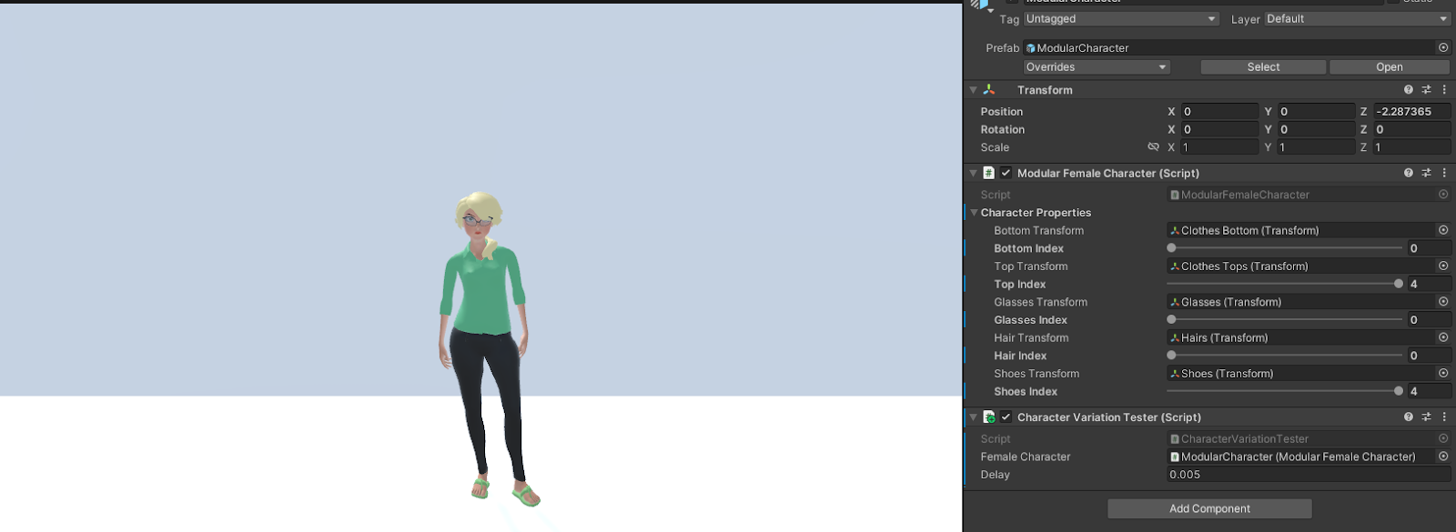Click the Scale Z input field

tap(1411, 147)
